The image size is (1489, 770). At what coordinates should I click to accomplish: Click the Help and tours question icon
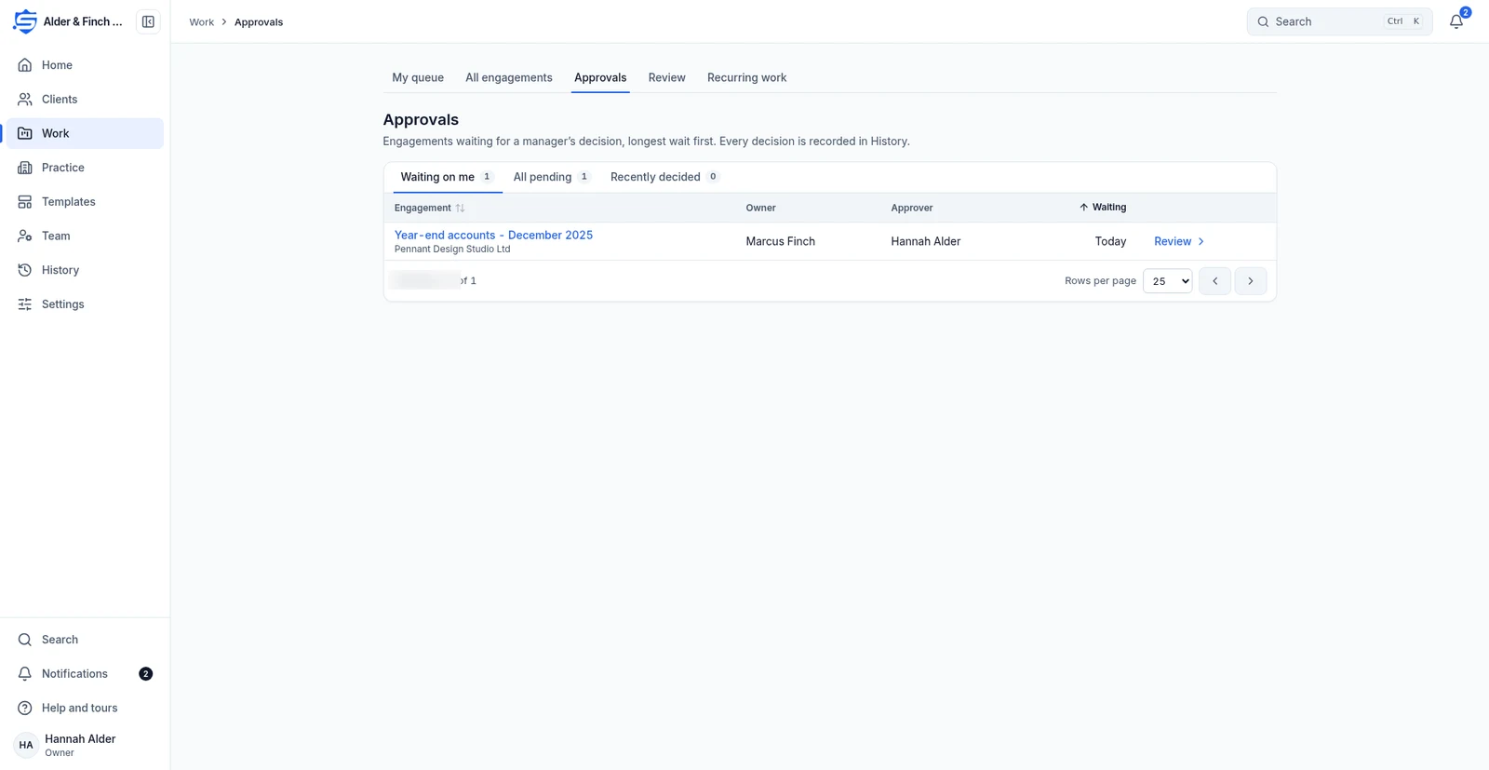(25, 709)
